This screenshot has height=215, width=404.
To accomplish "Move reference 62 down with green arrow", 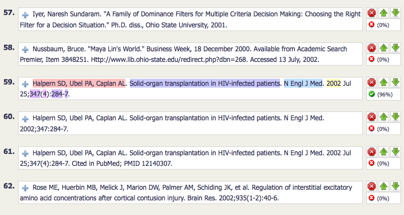I will click(x=396, y=186).
